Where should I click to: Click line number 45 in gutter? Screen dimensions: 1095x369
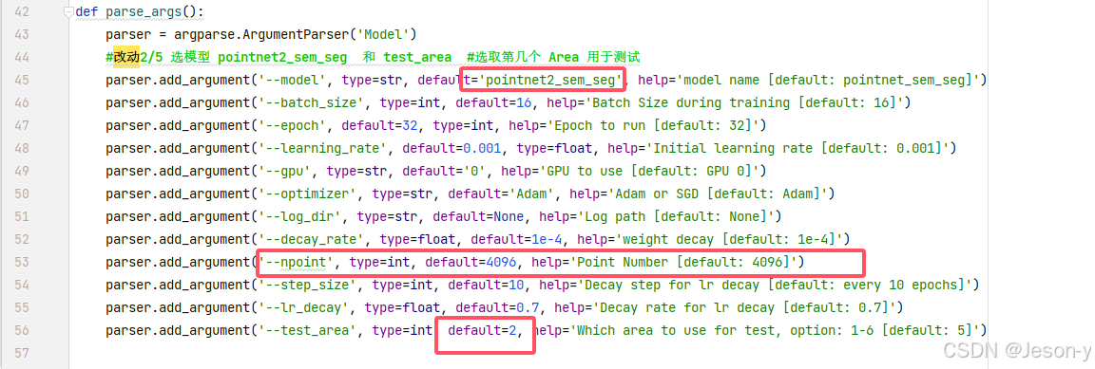coord(21,81)
